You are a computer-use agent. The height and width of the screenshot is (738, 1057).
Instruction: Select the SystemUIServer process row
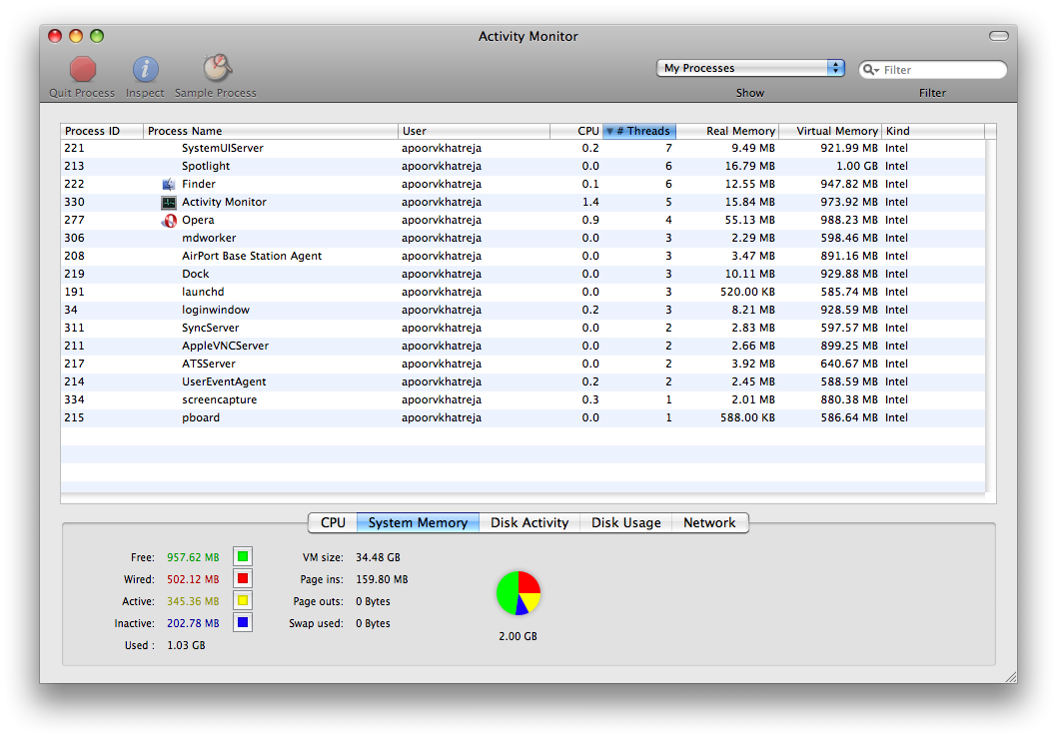(523, 148)
